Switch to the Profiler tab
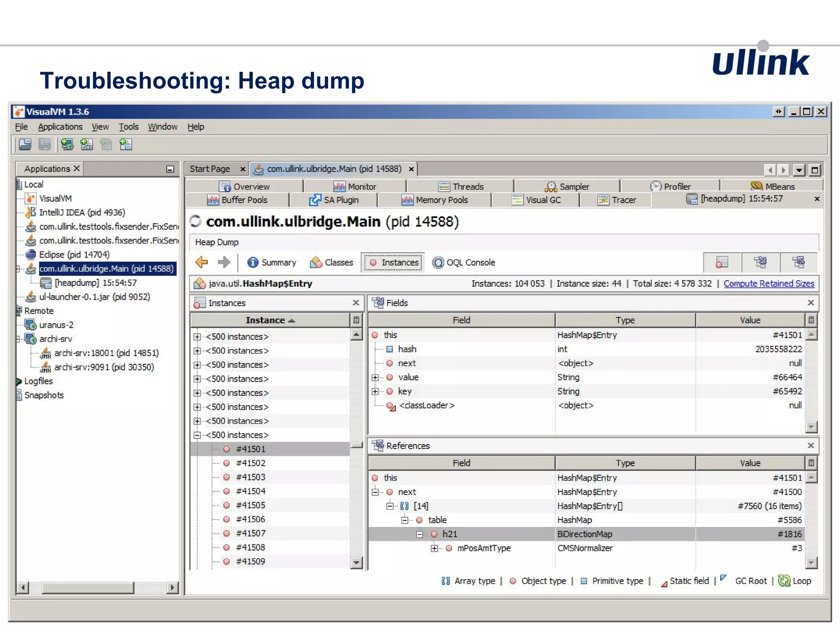 click(x=671, y=187)
